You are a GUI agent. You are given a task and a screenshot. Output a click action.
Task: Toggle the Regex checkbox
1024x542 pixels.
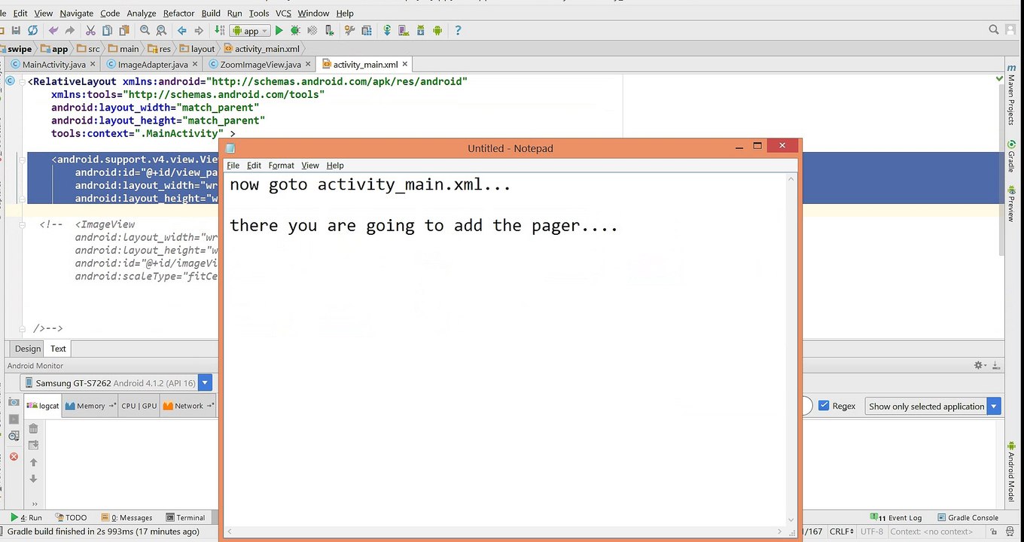(824, 406)
